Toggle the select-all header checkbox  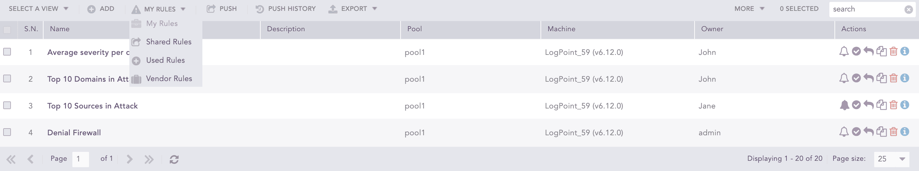[x=7, y=29]
